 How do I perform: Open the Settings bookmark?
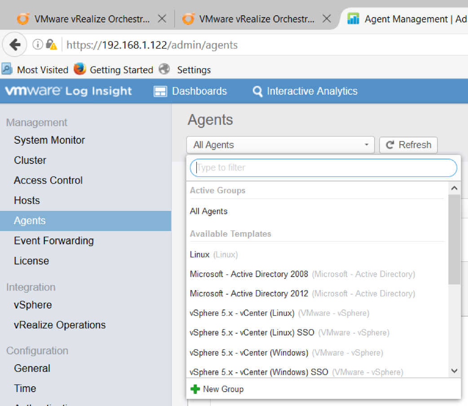[x=185, y=70]
